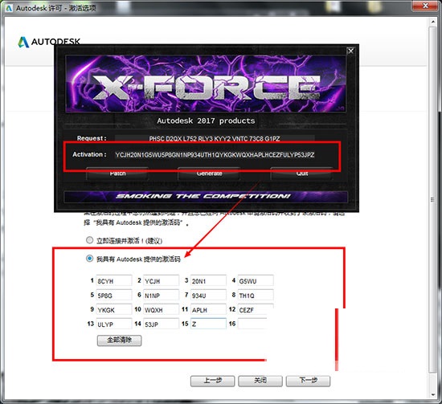The height and width of the screenshot is (404, 442).
Task: Proceed with the 下一步 button
Action: pos(308,381)
